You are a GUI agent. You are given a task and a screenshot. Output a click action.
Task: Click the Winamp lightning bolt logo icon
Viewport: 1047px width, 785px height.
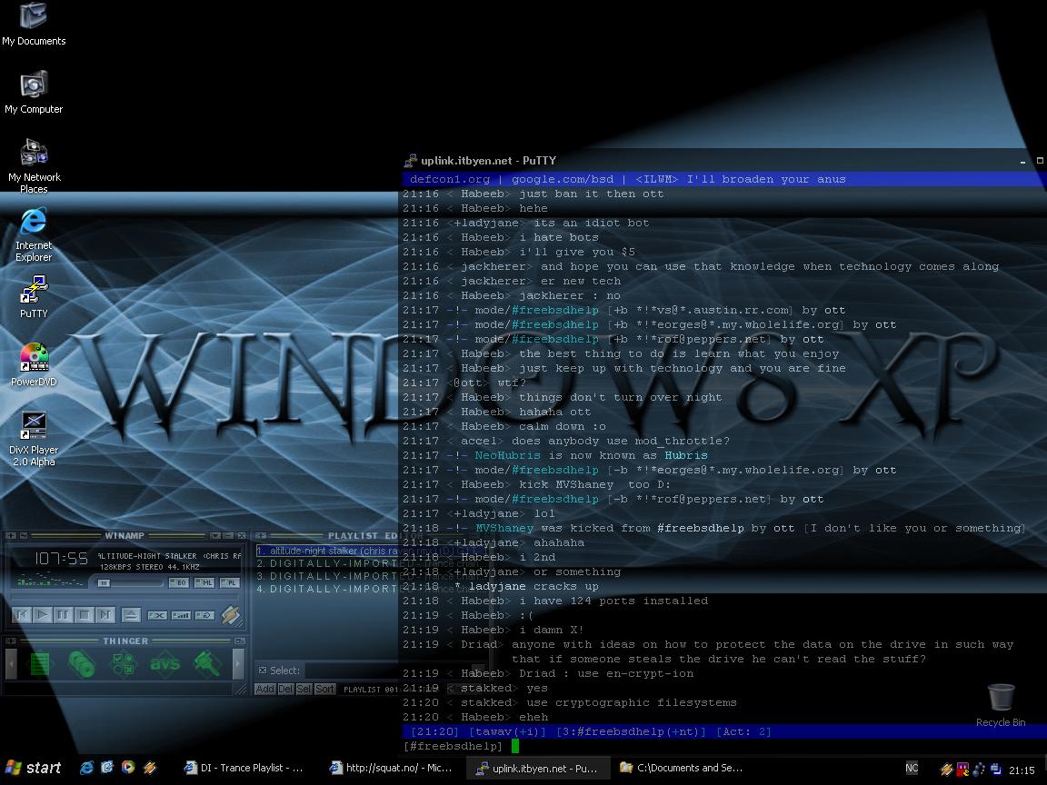[231, 615]
